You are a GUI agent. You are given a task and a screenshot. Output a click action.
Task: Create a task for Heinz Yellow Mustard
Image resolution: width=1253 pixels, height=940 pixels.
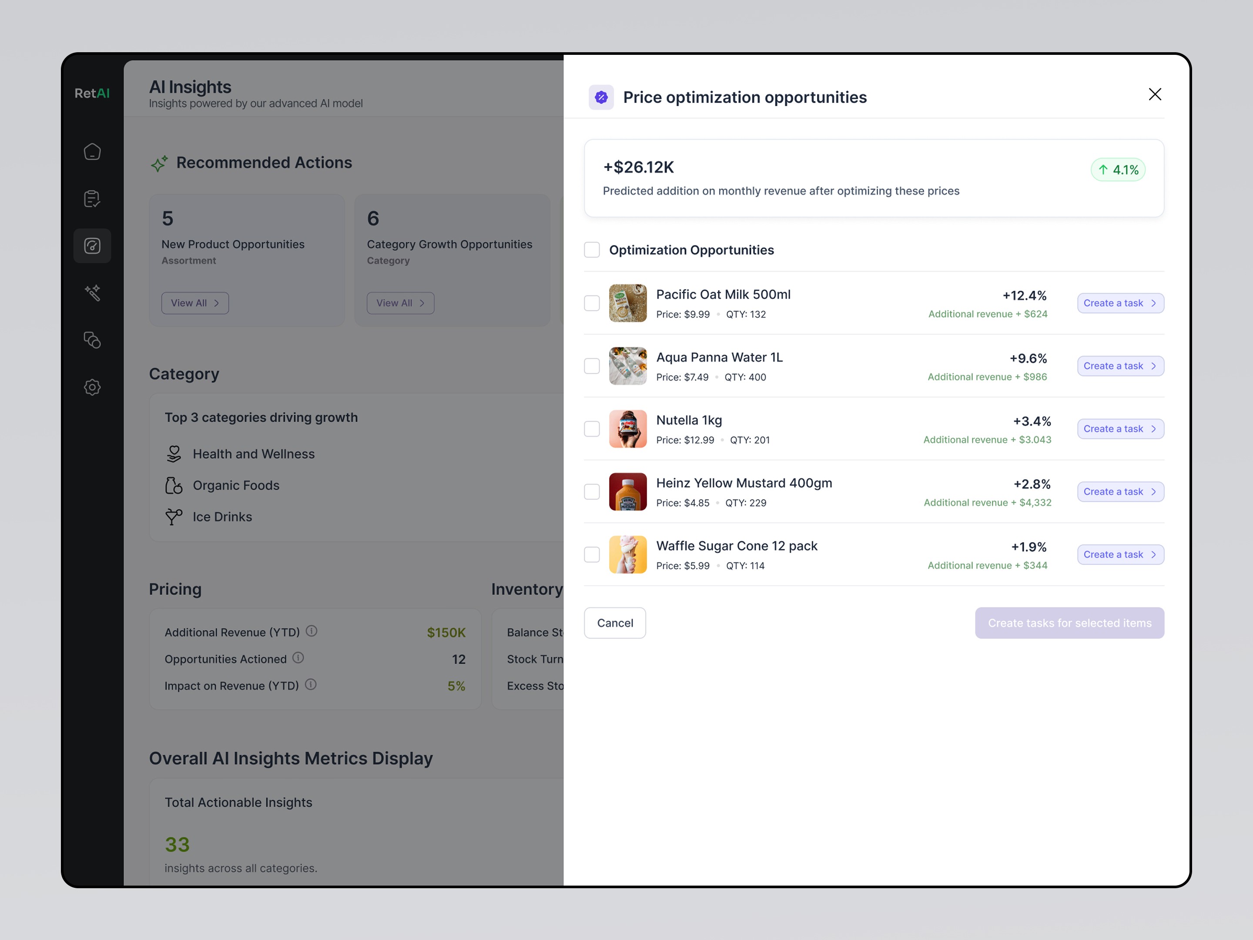[x=1120, y=492]
